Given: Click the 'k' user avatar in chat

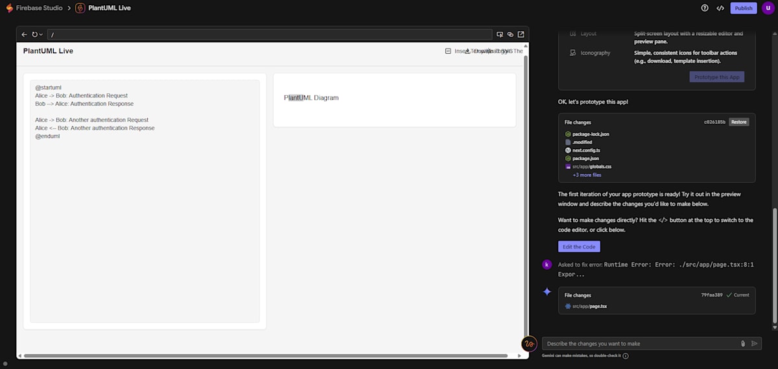Looking at the screenshot, I should pos(547,265).
